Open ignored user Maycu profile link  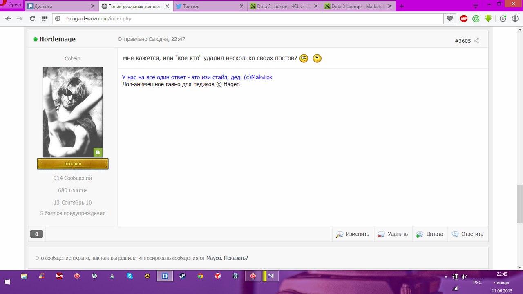coord(214,258)
